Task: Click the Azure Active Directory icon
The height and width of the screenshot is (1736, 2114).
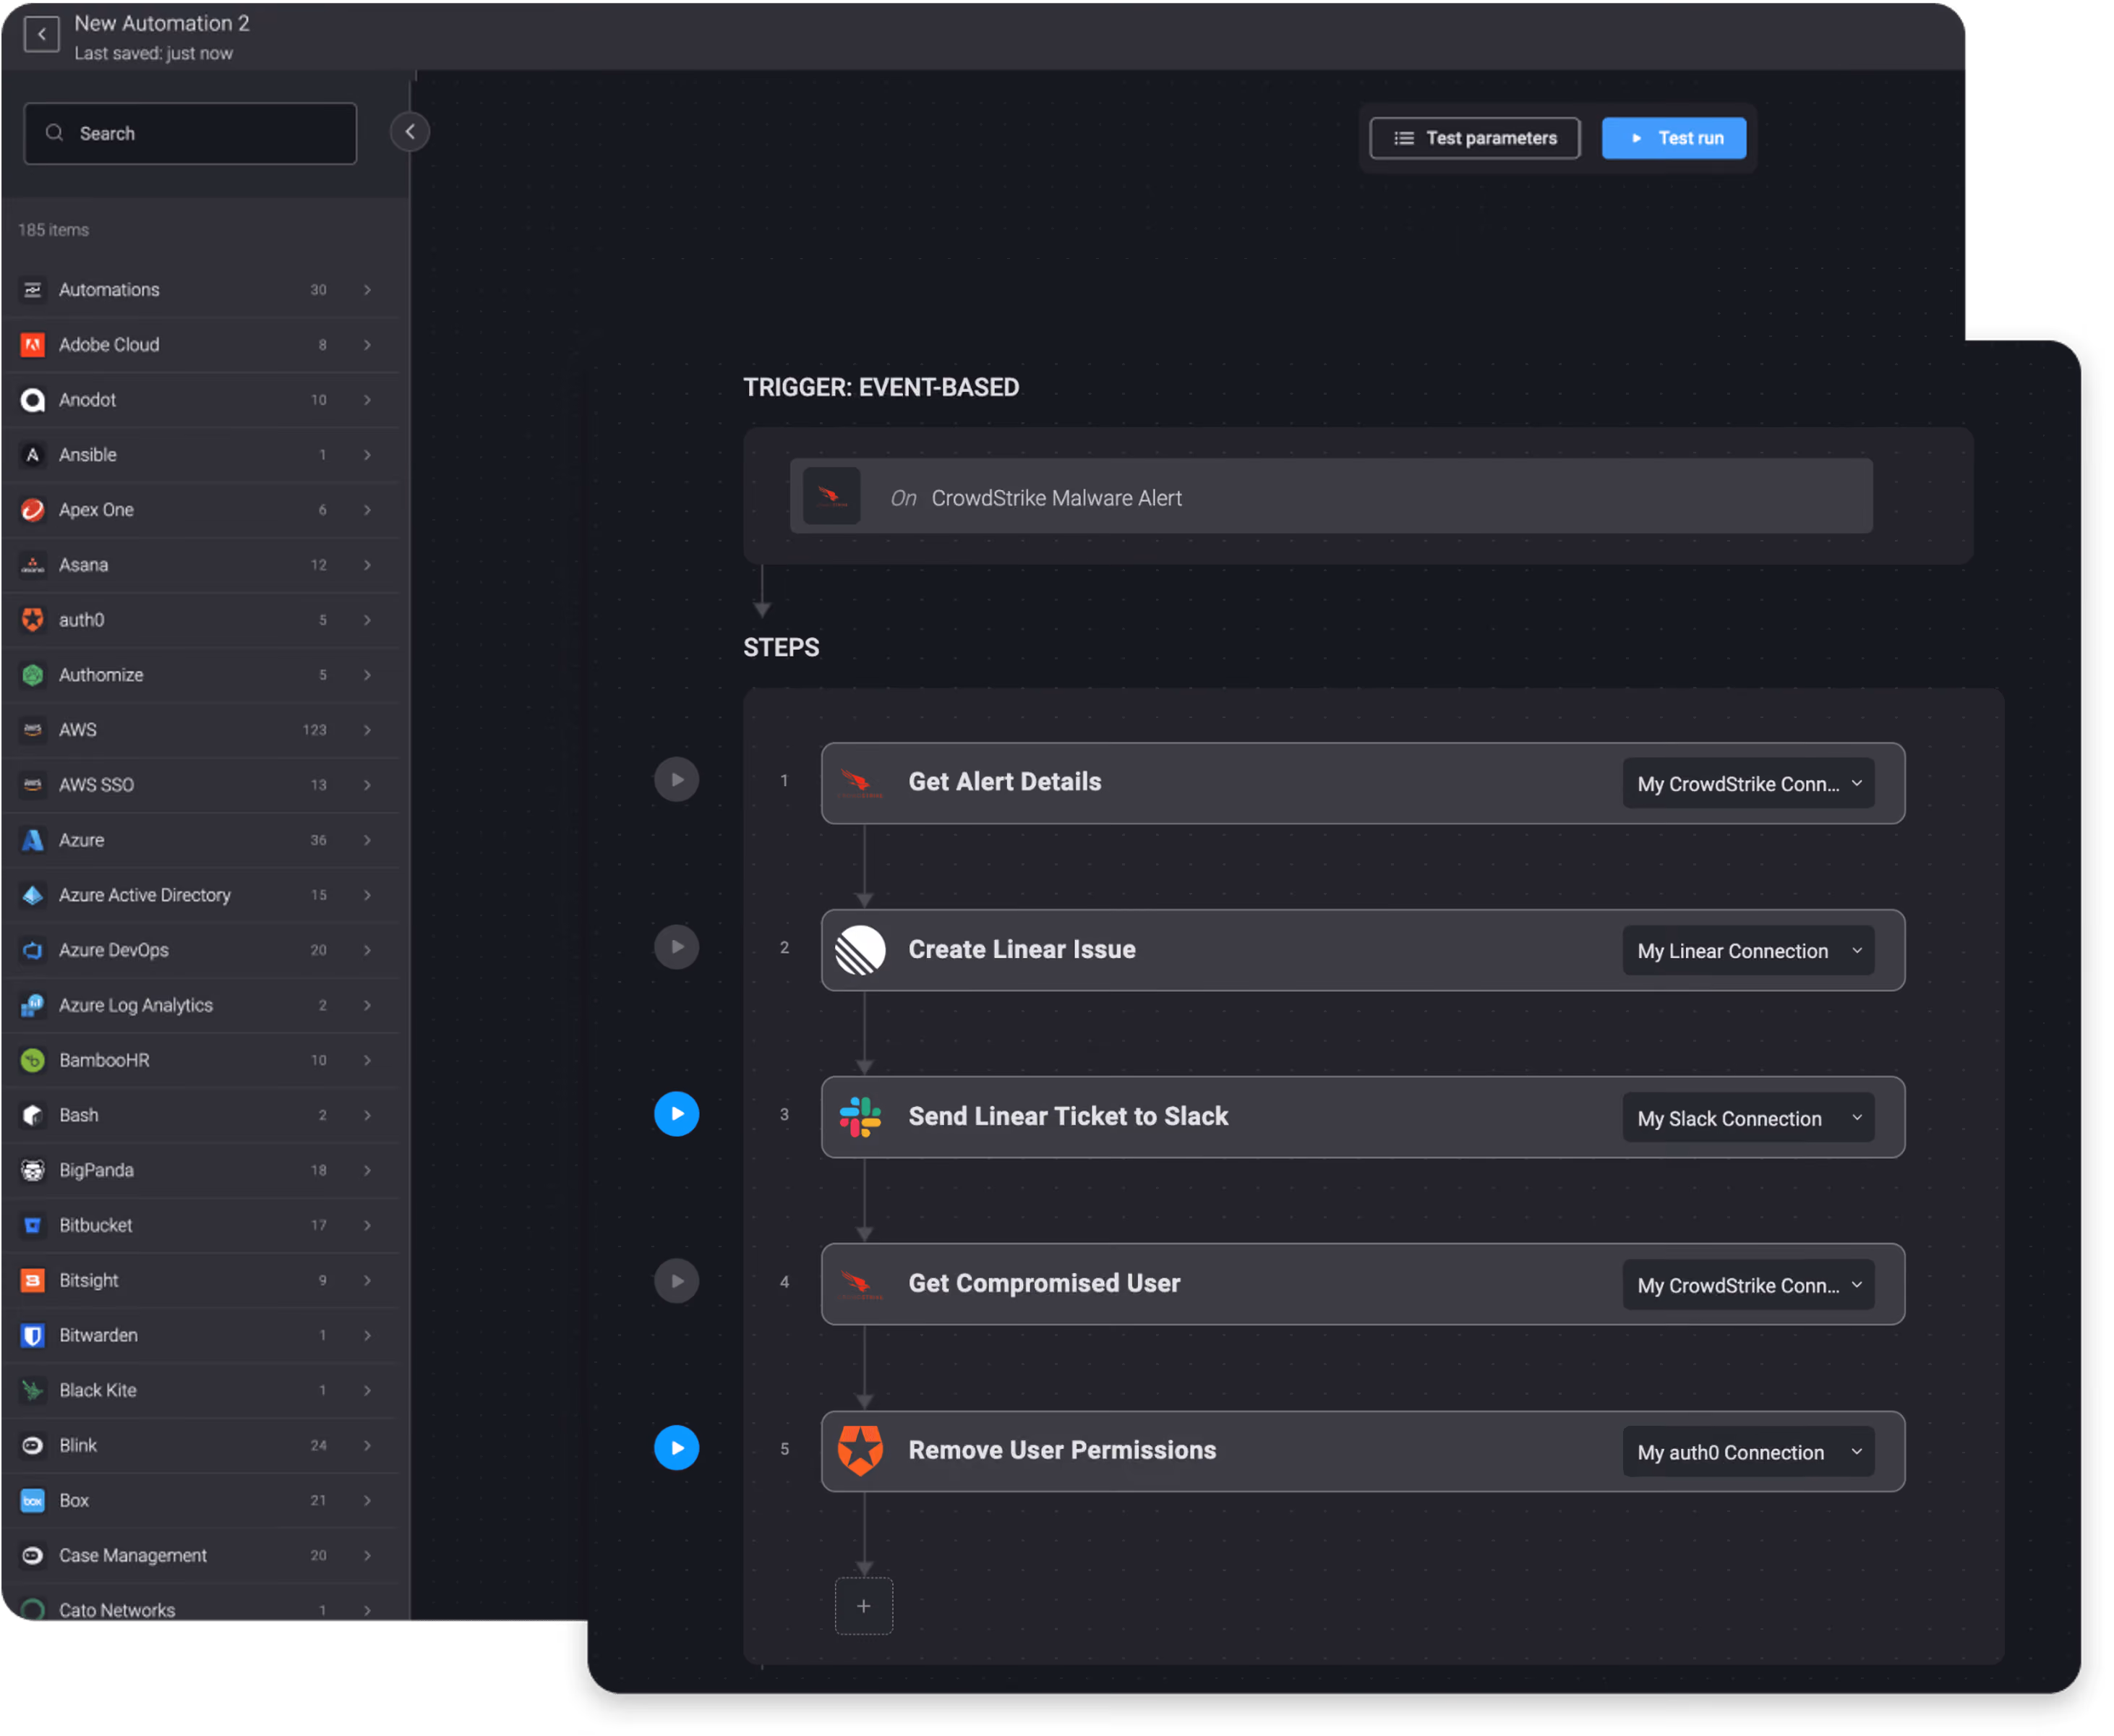Action: [x=33, y=895]
